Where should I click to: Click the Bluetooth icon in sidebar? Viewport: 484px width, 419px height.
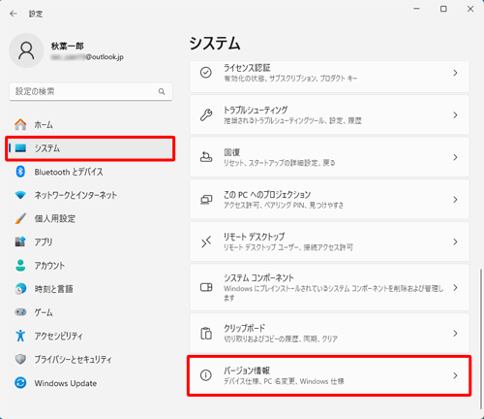tap(20, 172)
